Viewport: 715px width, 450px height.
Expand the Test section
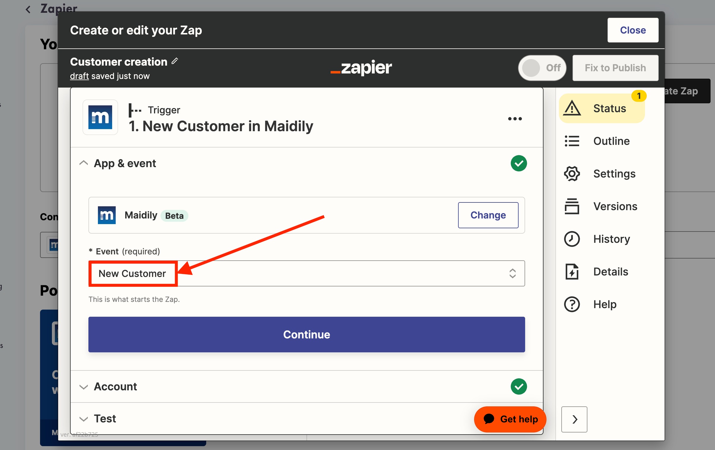(x=83, y=419)
